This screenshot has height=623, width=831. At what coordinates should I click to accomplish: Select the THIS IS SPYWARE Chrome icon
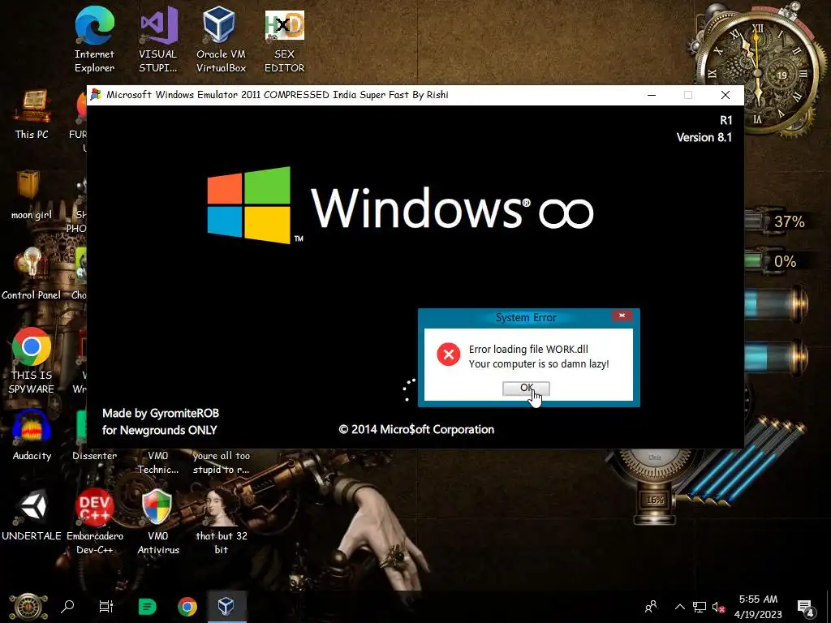click(32, 361)
